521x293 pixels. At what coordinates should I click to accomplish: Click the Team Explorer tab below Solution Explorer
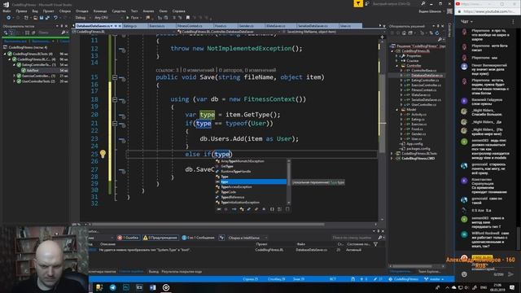429,271
